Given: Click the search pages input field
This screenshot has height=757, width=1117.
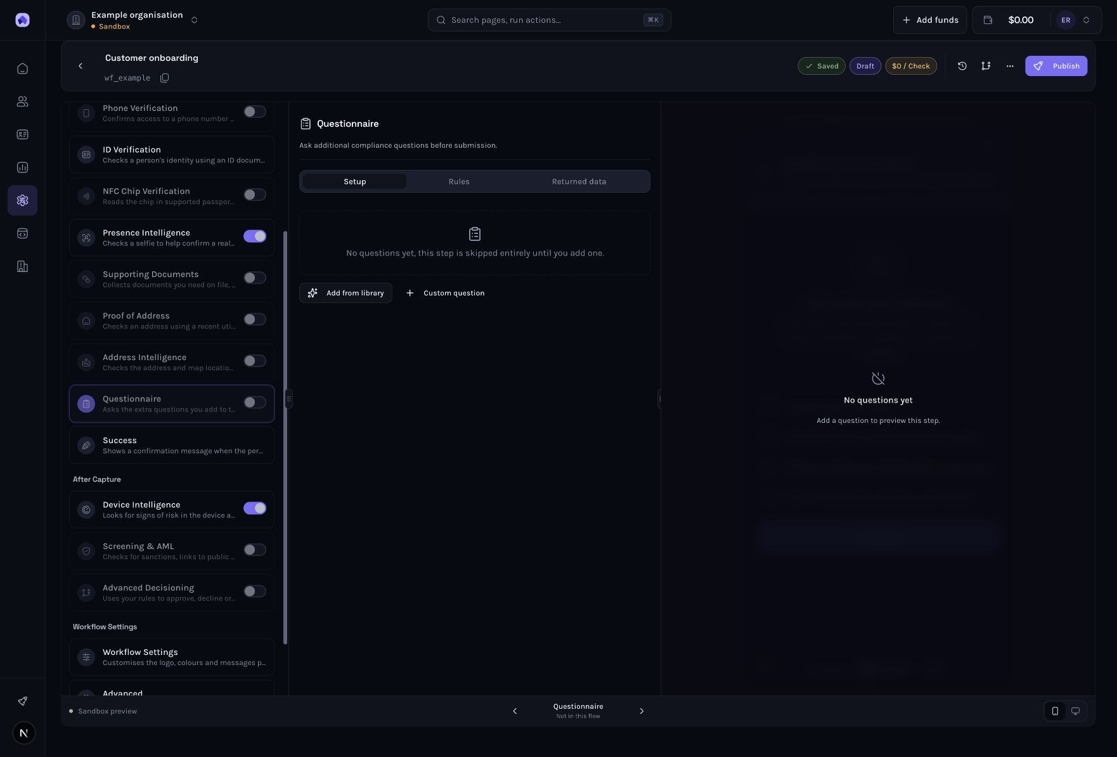Looking at the screenshot, I should tap(549, 20).
